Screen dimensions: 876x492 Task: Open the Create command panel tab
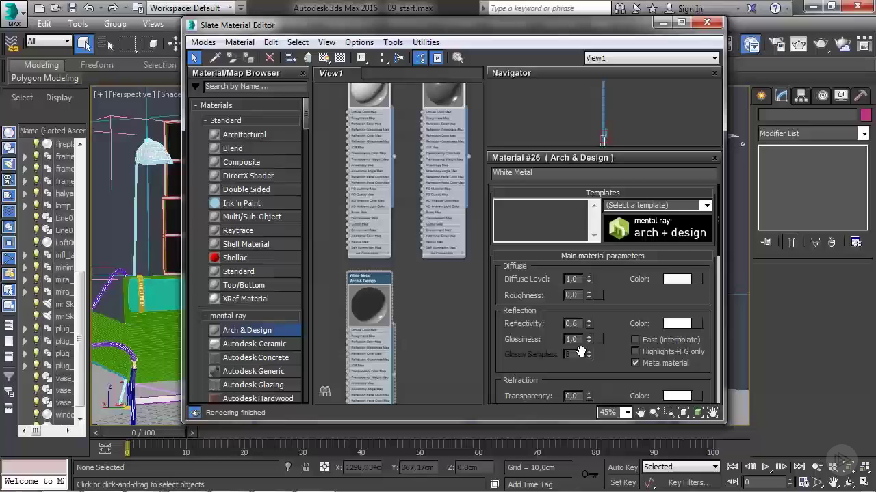tap(760, 96)
